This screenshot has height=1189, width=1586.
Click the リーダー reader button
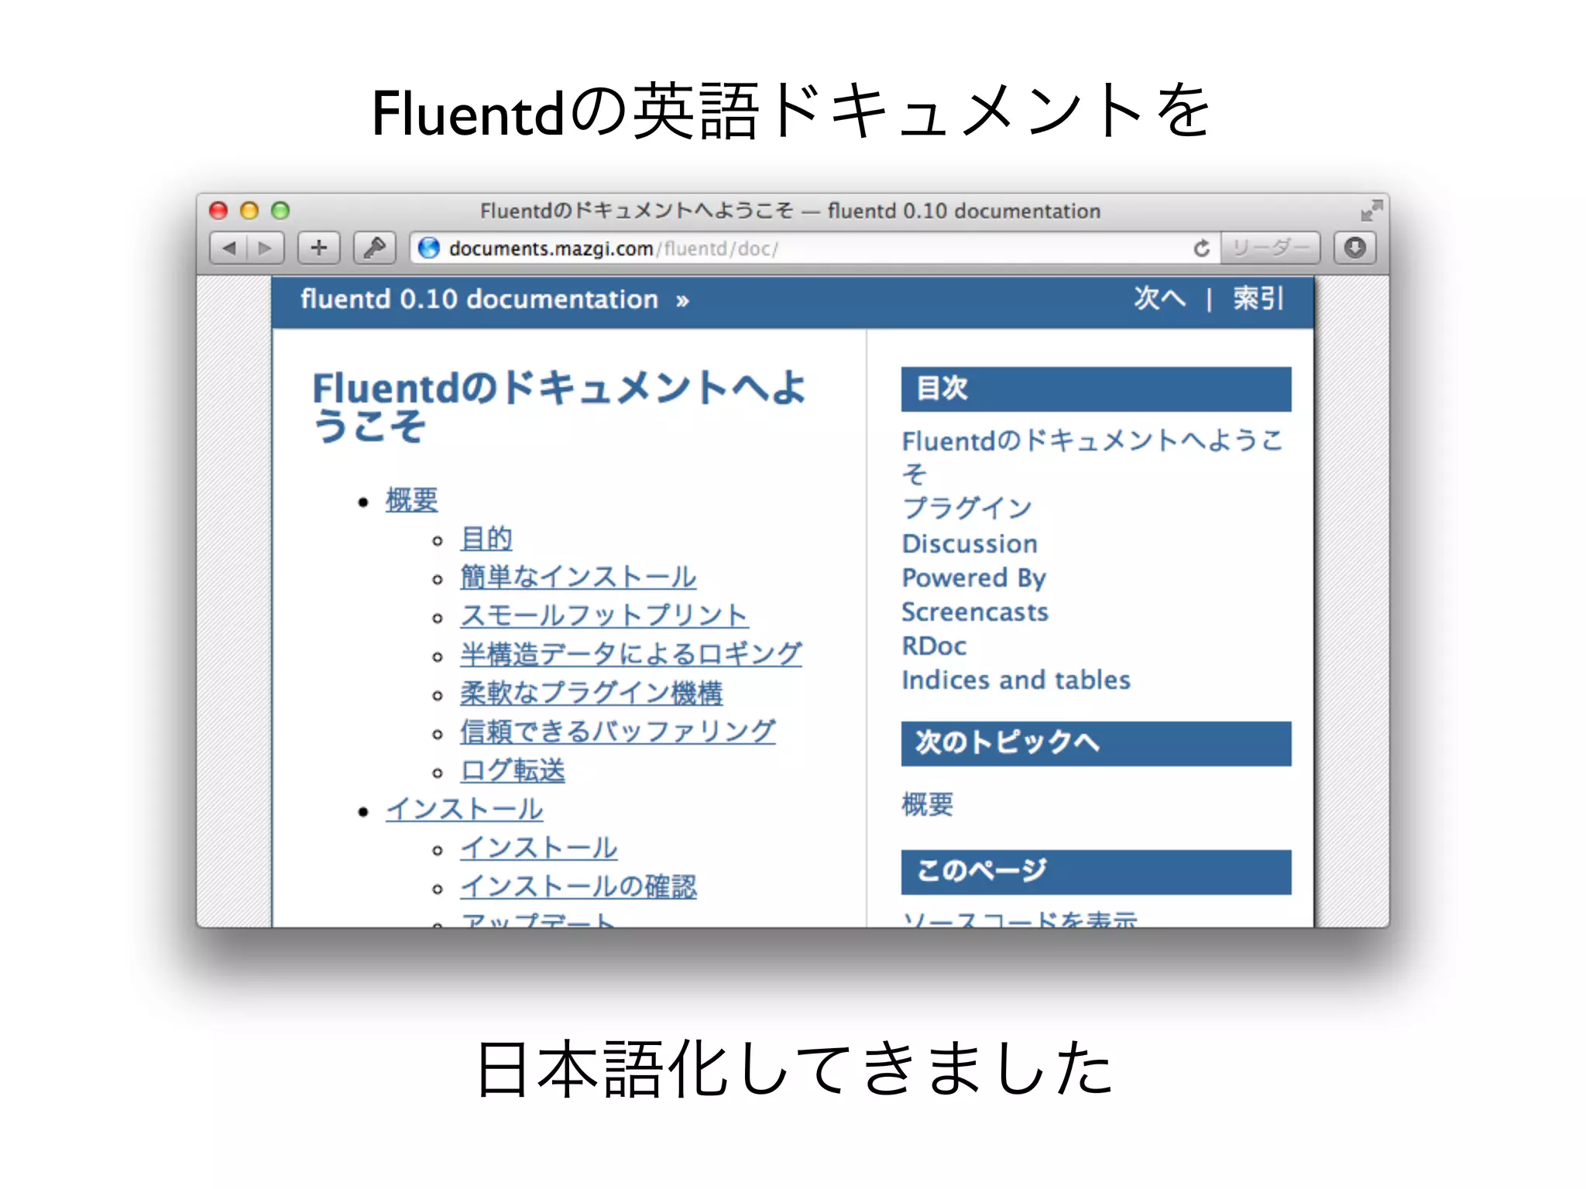point(1271,248)
